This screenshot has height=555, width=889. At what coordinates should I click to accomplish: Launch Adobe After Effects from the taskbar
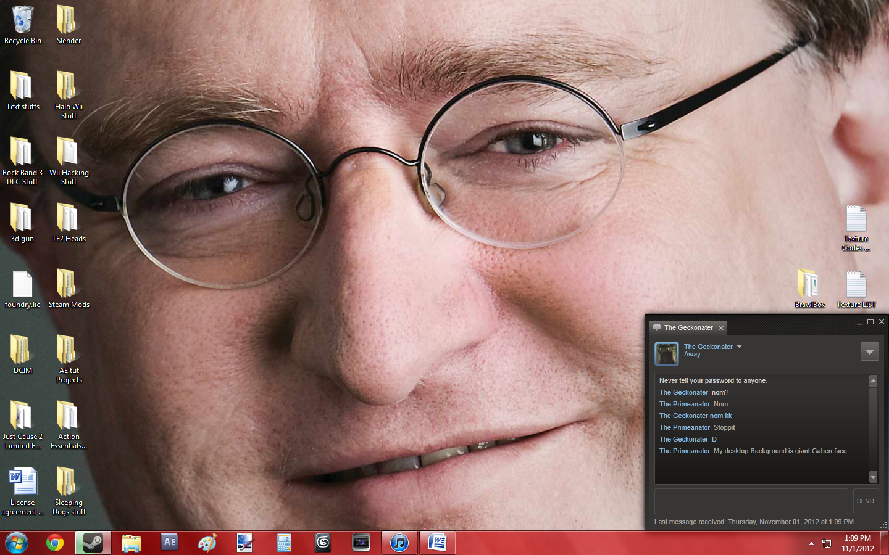click(169, 543)
